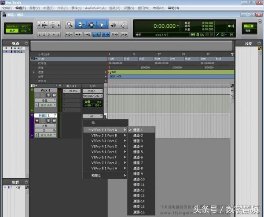Click Aux 1 automation mode plug icon
264x217 pixels.
click(x=37, y=105)
